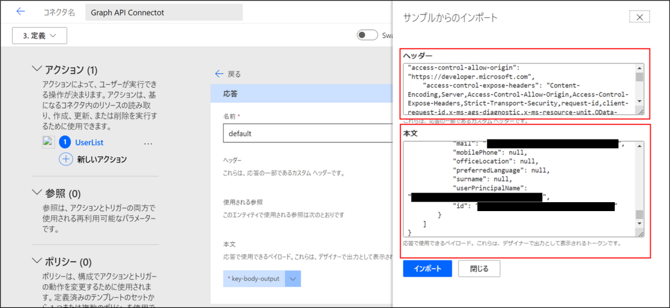
Task: Click inside the 本文 JSON text area
Action: click(x=519, y=189)
